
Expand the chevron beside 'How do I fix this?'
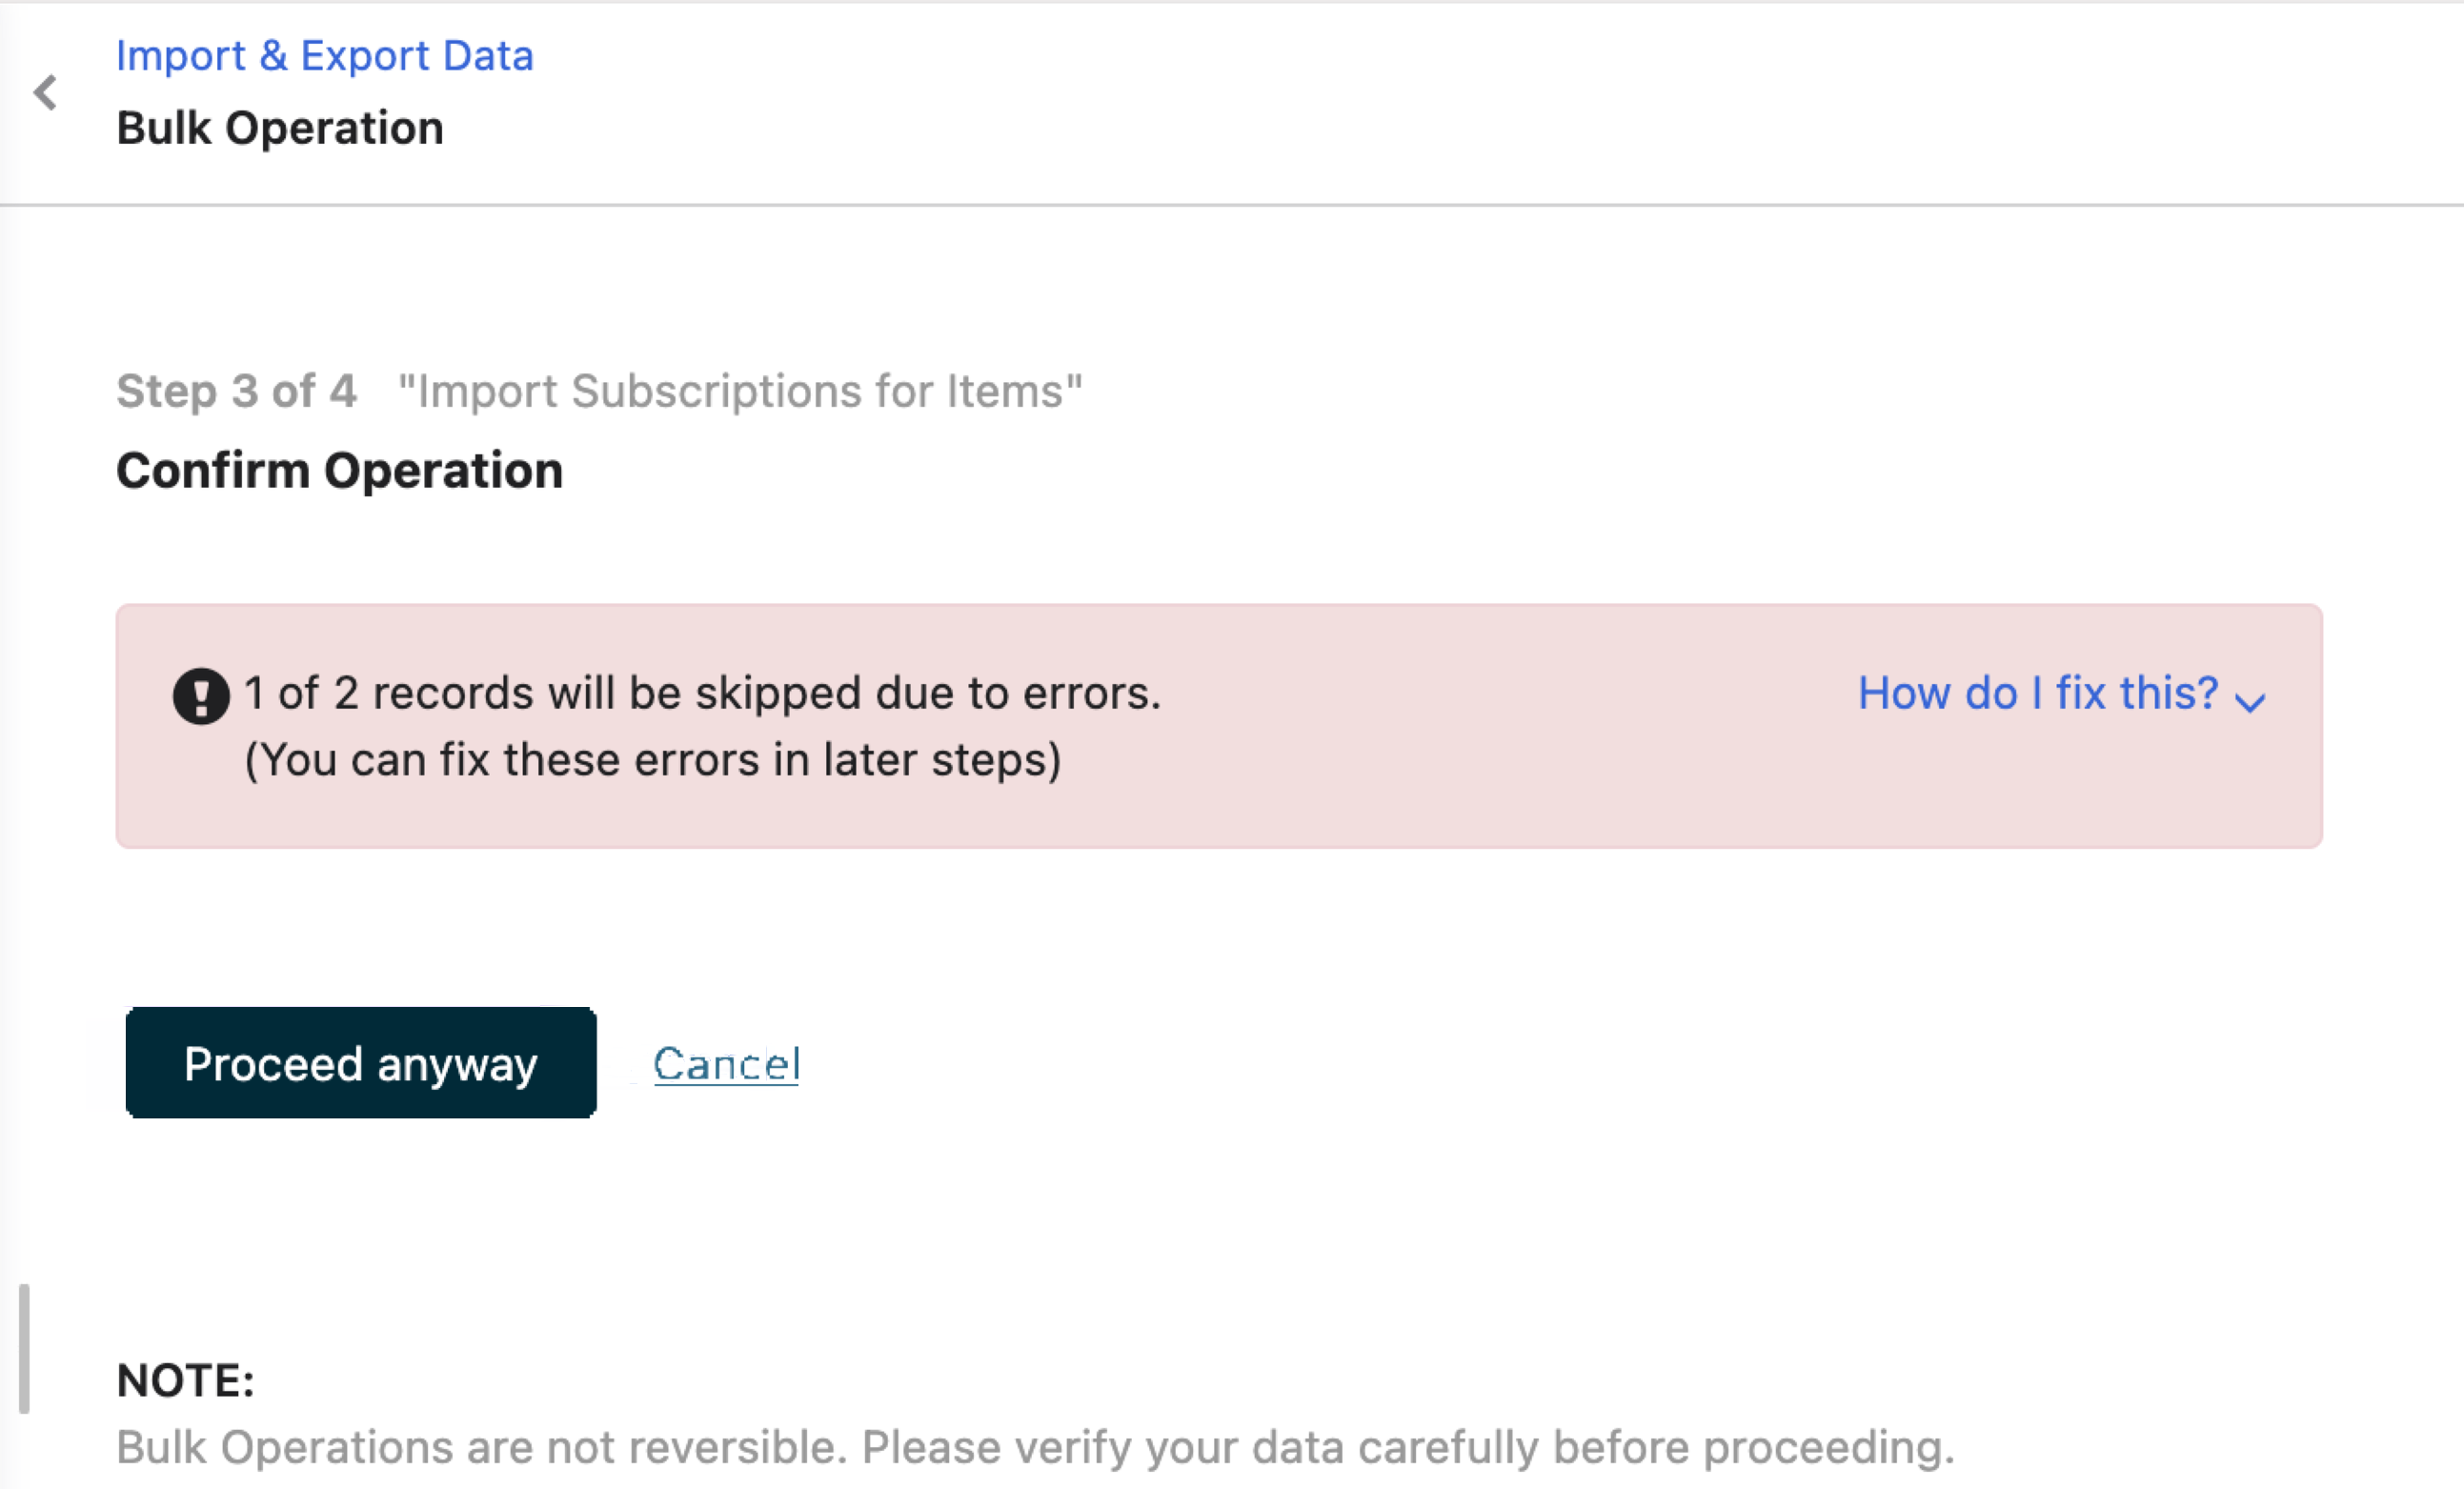(2250, 701)
